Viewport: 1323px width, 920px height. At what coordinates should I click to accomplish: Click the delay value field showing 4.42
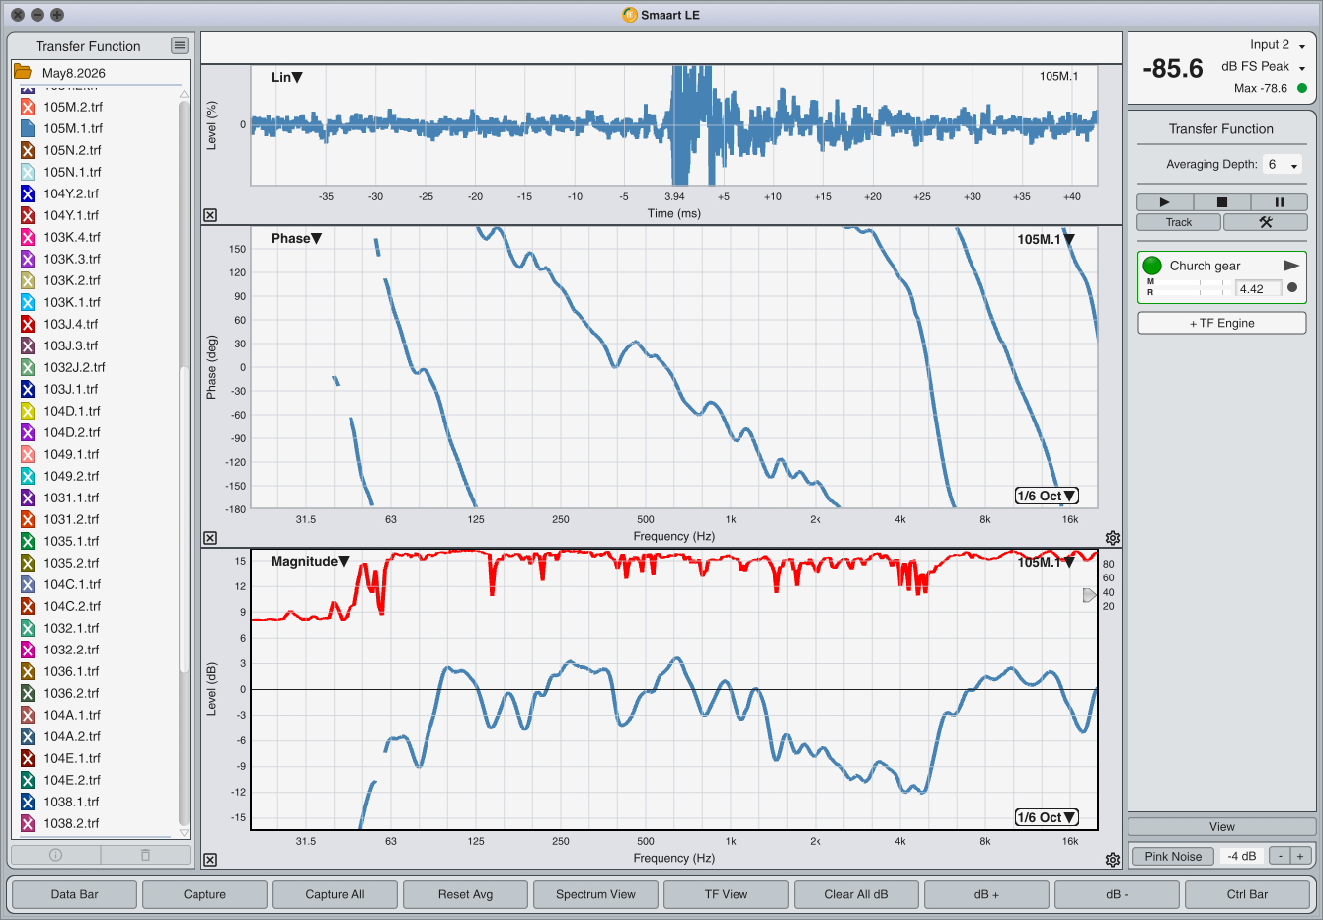coord(1259,288)
